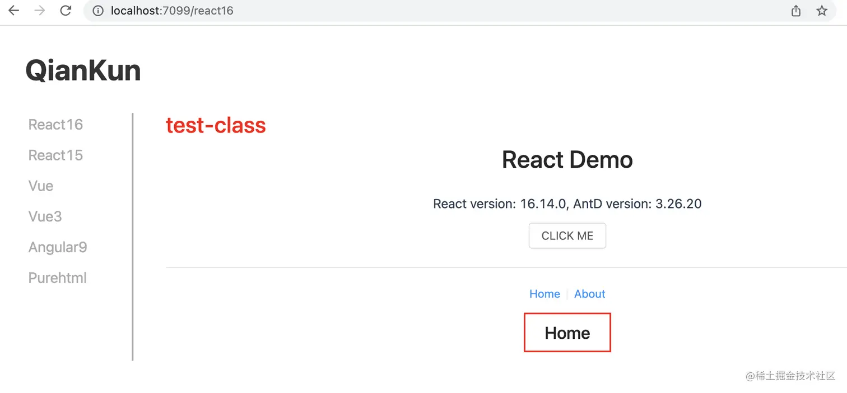Viewport: 847px width, 393px height.
Task: Load the Angular9 sub application
Action: coord(58,247)
